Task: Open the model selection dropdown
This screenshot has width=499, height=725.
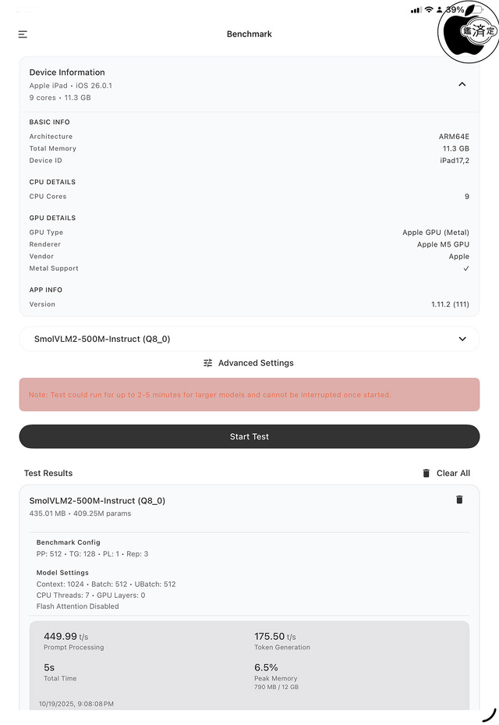Action: tap(249, 339)
